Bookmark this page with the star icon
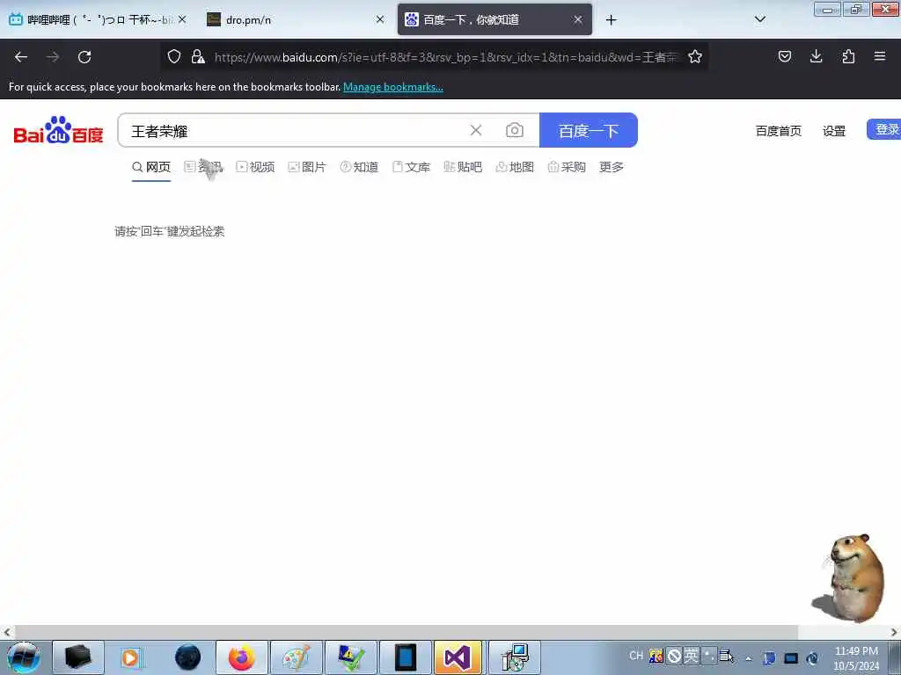 pos(695,56)
